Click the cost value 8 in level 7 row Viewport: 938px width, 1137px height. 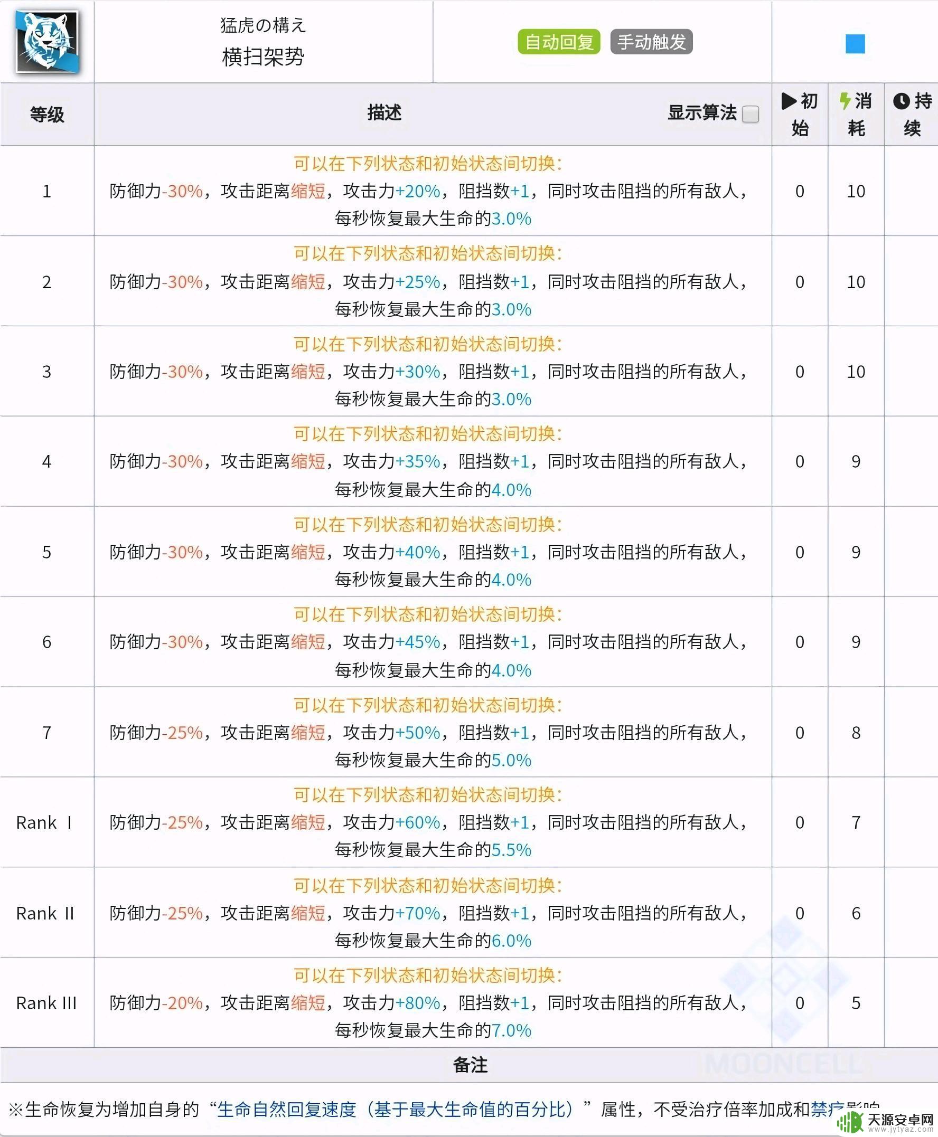coord(856,732)
